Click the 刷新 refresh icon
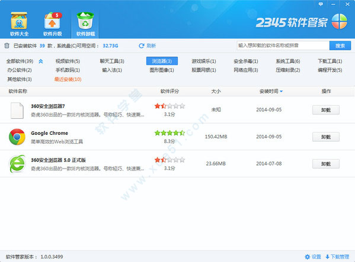The width and height of the screenshot is (355, 262). click(142, 46)
